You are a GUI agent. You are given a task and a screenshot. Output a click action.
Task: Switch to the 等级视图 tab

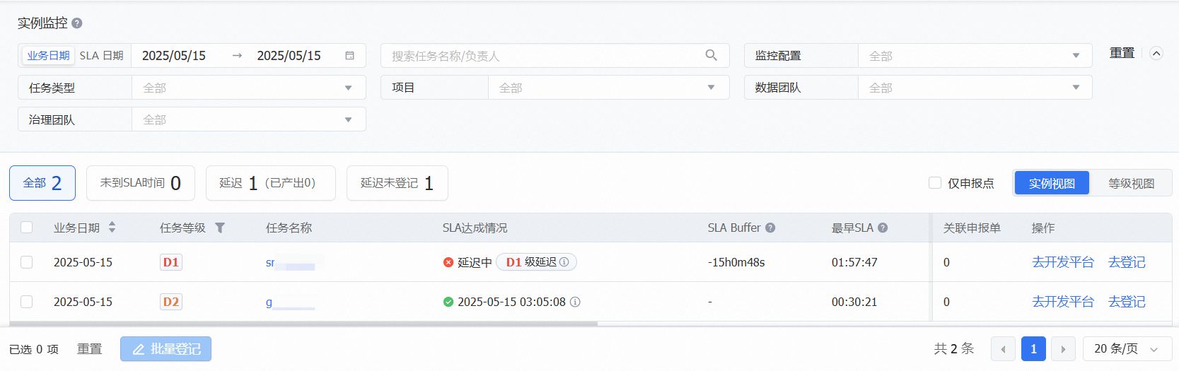tap(1130, 184)
